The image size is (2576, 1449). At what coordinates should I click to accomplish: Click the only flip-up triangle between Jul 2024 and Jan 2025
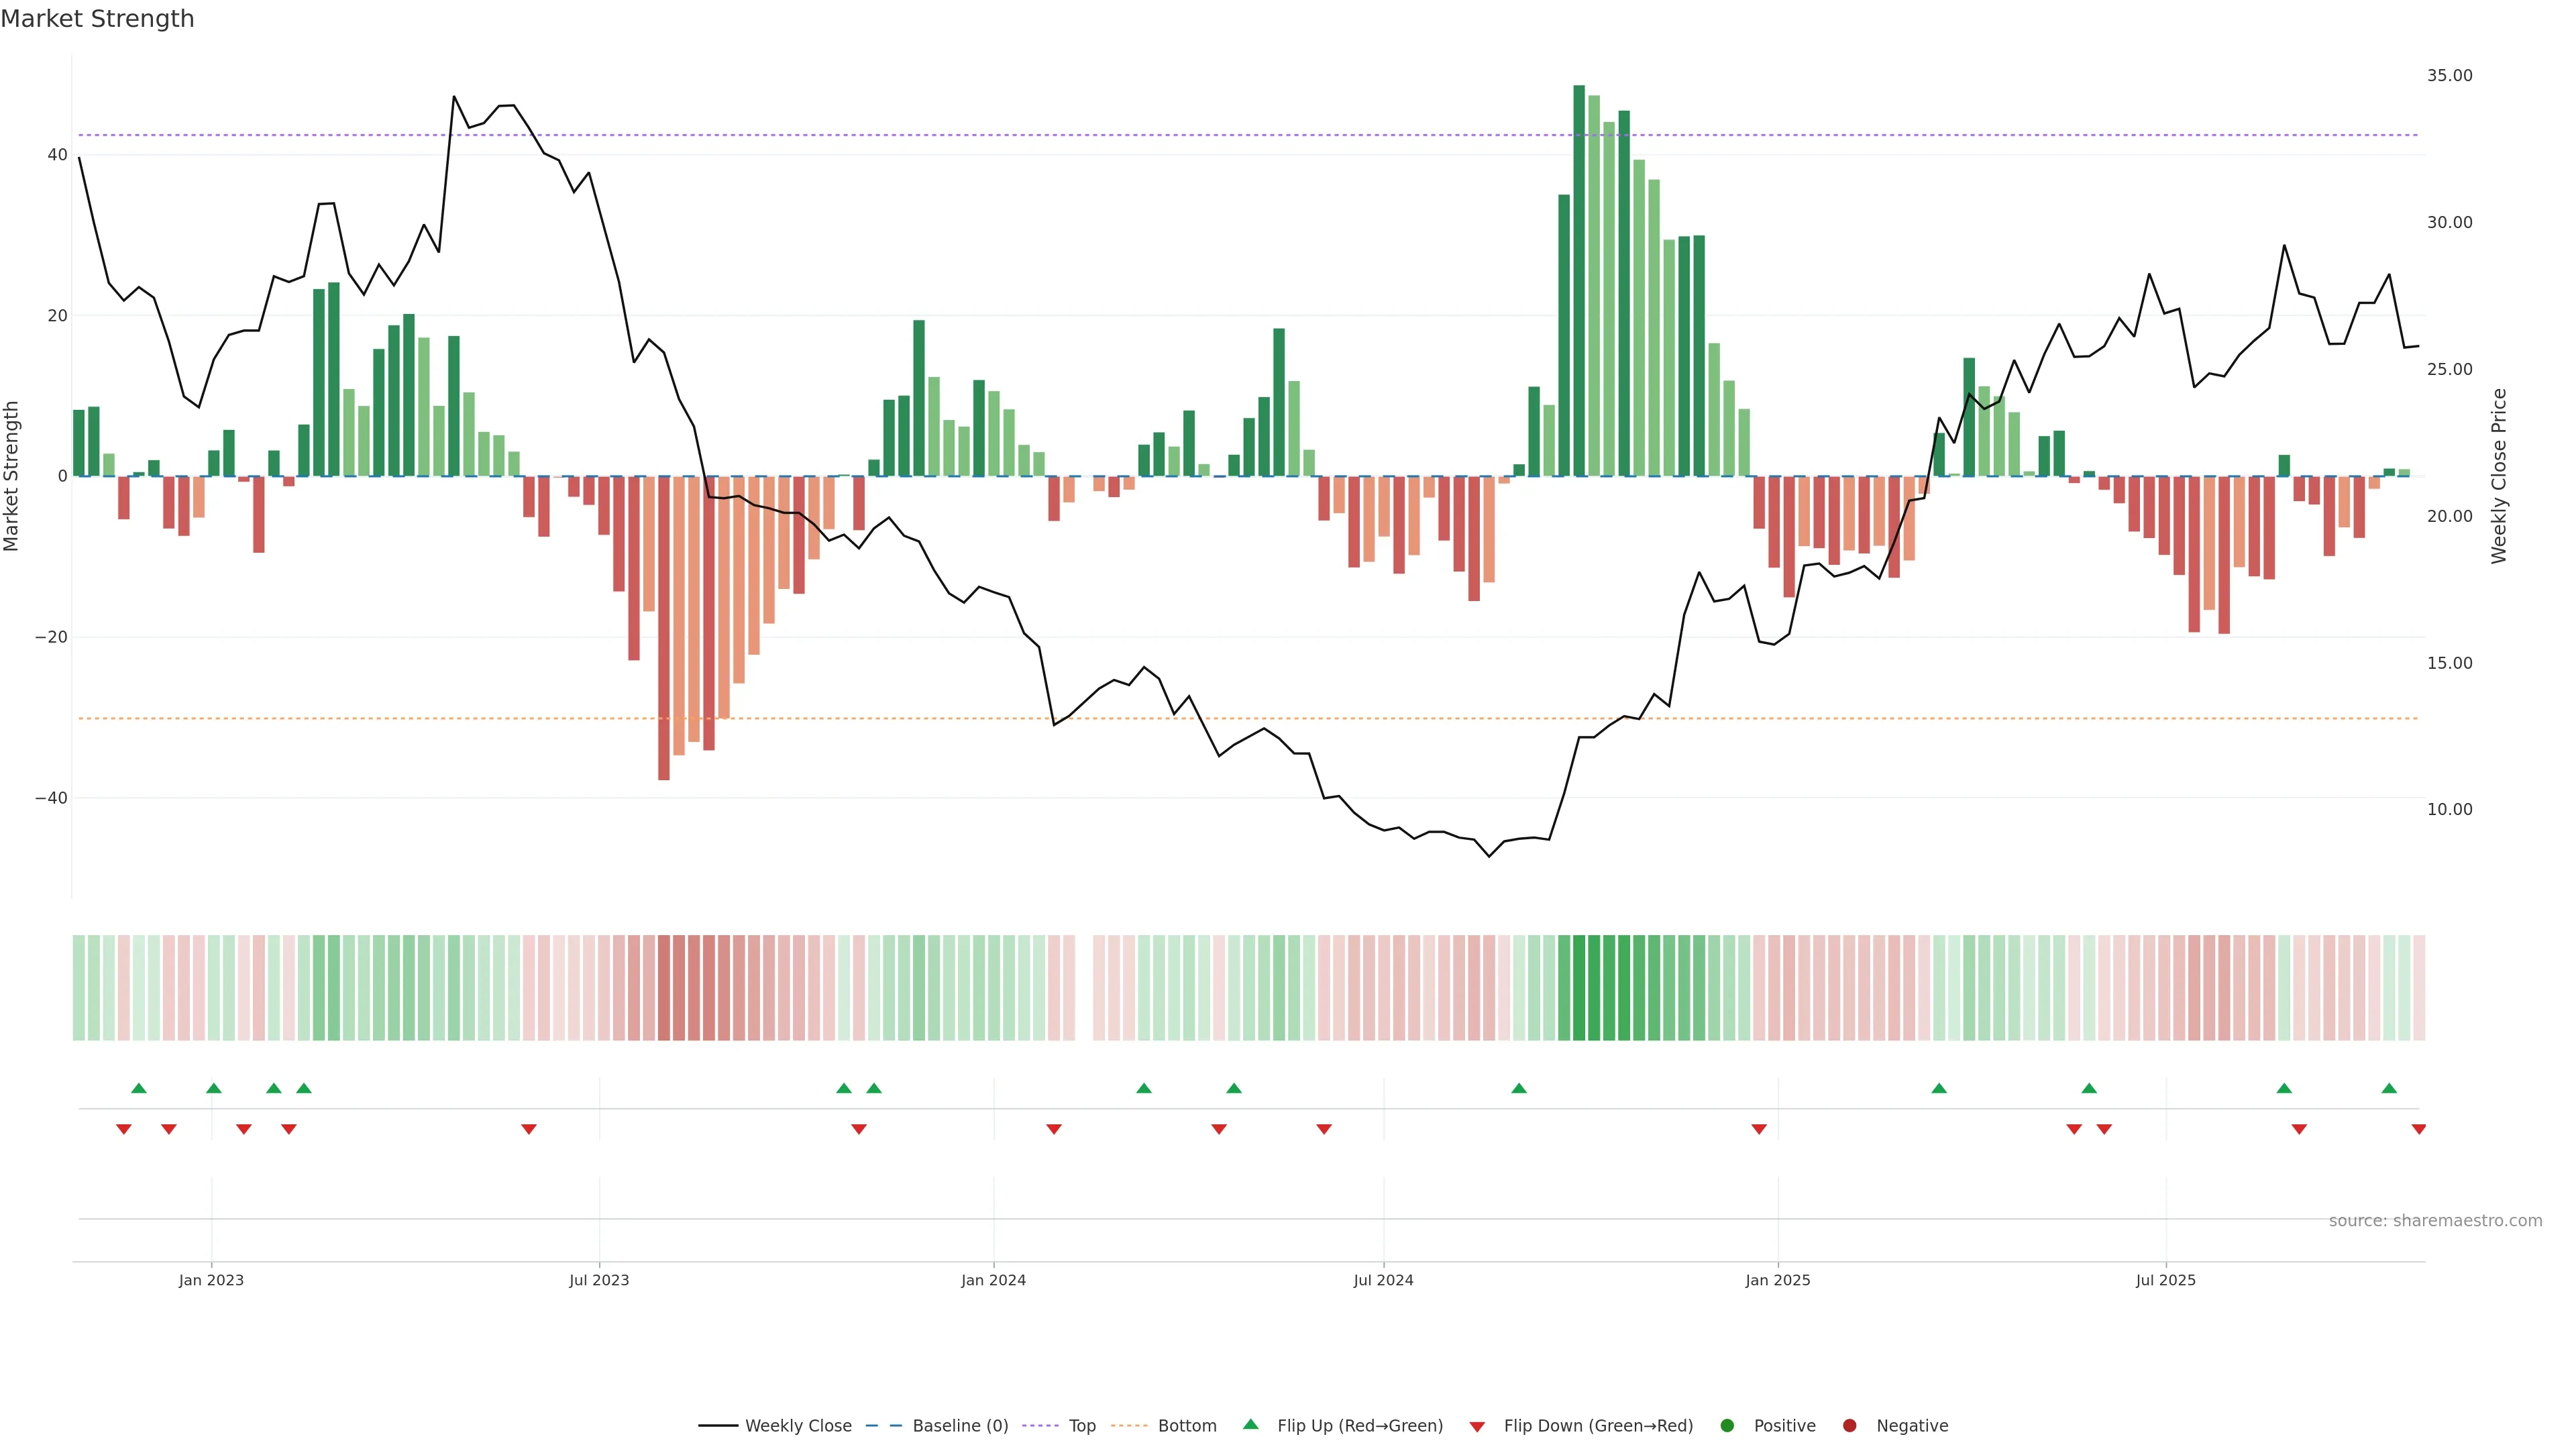(1519, 1088)
